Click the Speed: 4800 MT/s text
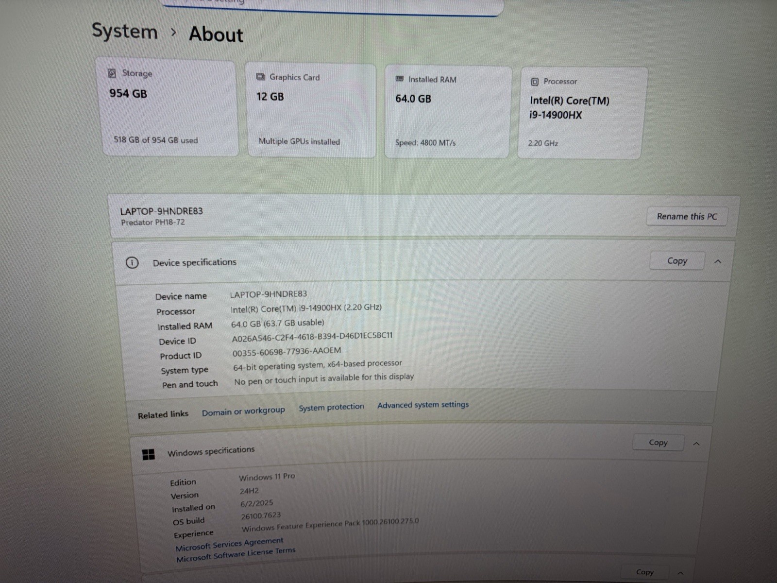The height and width of the screenshot is (583, 777). tap(425, 143)
